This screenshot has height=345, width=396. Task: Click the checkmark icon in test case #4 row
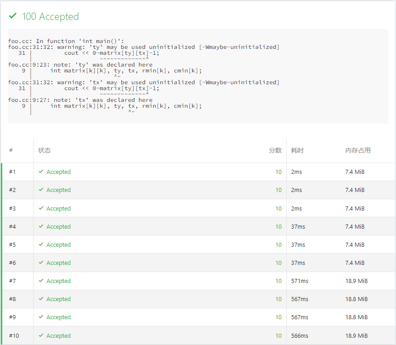click(41, 227)
